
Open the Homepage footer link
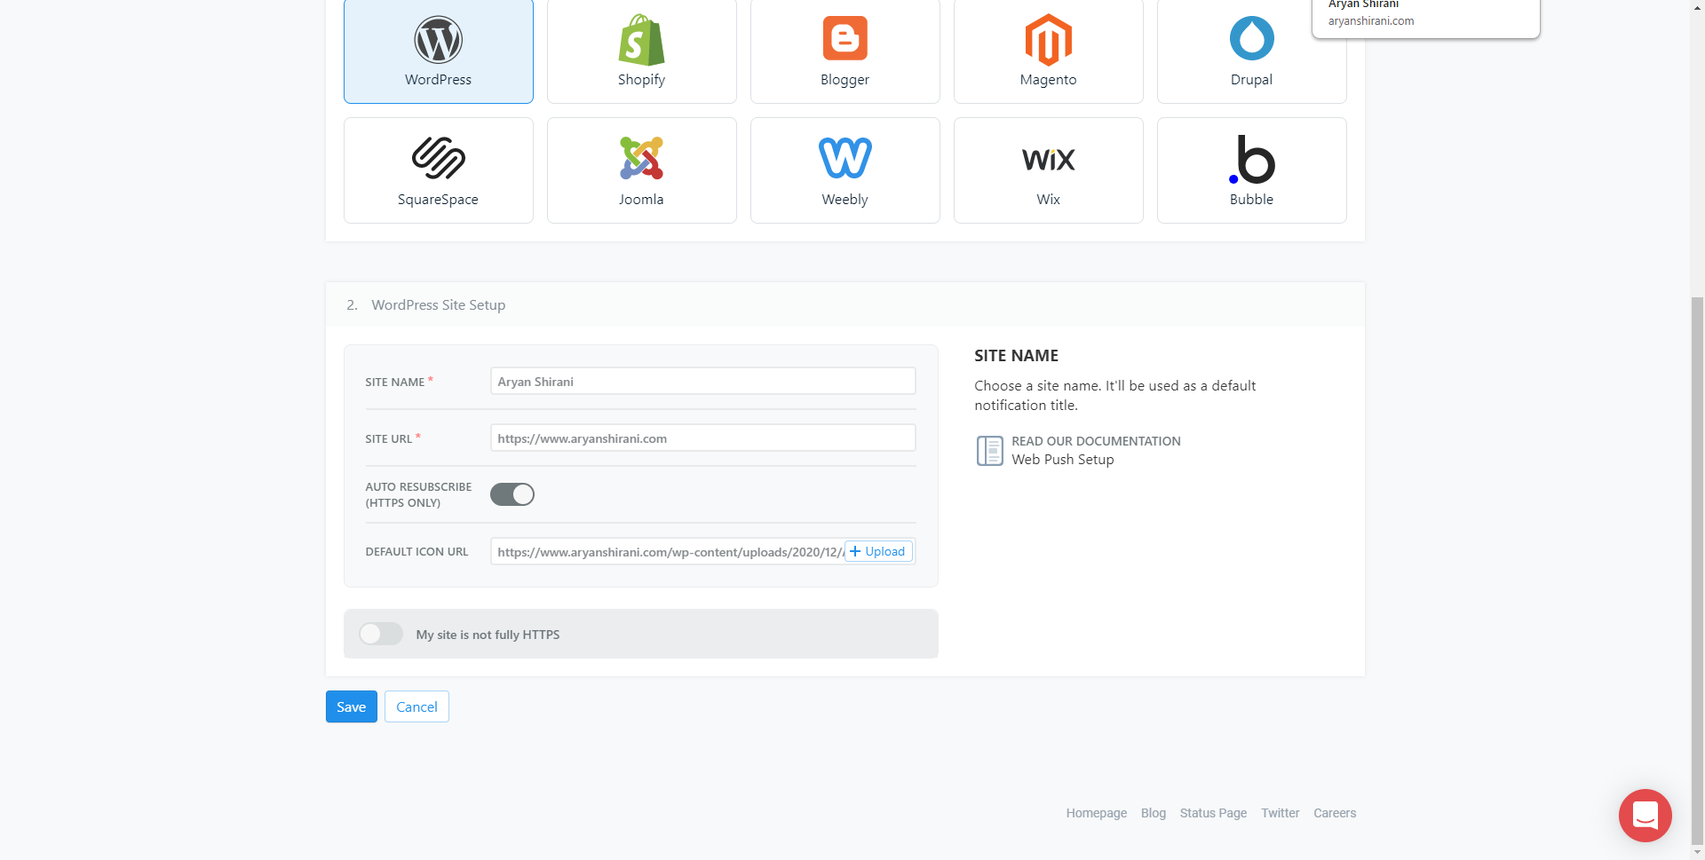pos(1096,813)
